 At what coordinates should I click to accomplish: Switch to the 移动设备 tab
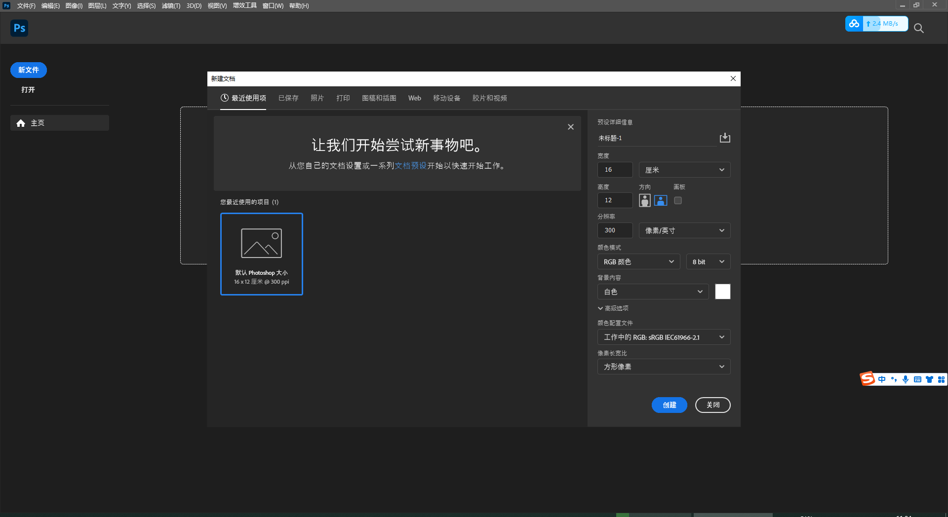pos(447,98)
